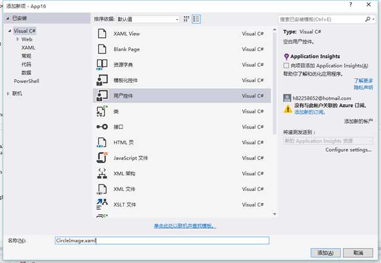Click the Application Insights lightbulb icon
Viewport: 381px width, 263px height.
(x=286, y=57)
